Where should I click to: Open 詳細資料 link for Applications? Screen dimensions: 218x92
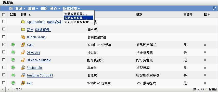point(55,22)
